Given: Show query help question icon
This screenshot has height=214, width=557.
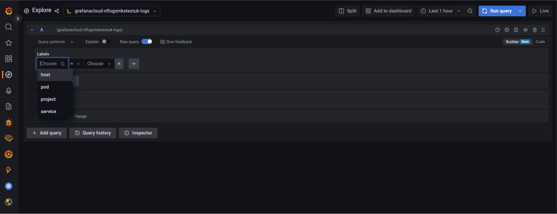Looking at the screenshot, I should tap(497, 30).
